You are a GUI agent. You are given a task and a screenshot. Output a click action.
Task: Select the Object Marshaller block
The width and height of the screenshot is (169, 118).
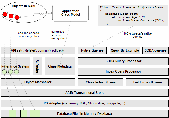pyautogui.click(x=38, y=82)
